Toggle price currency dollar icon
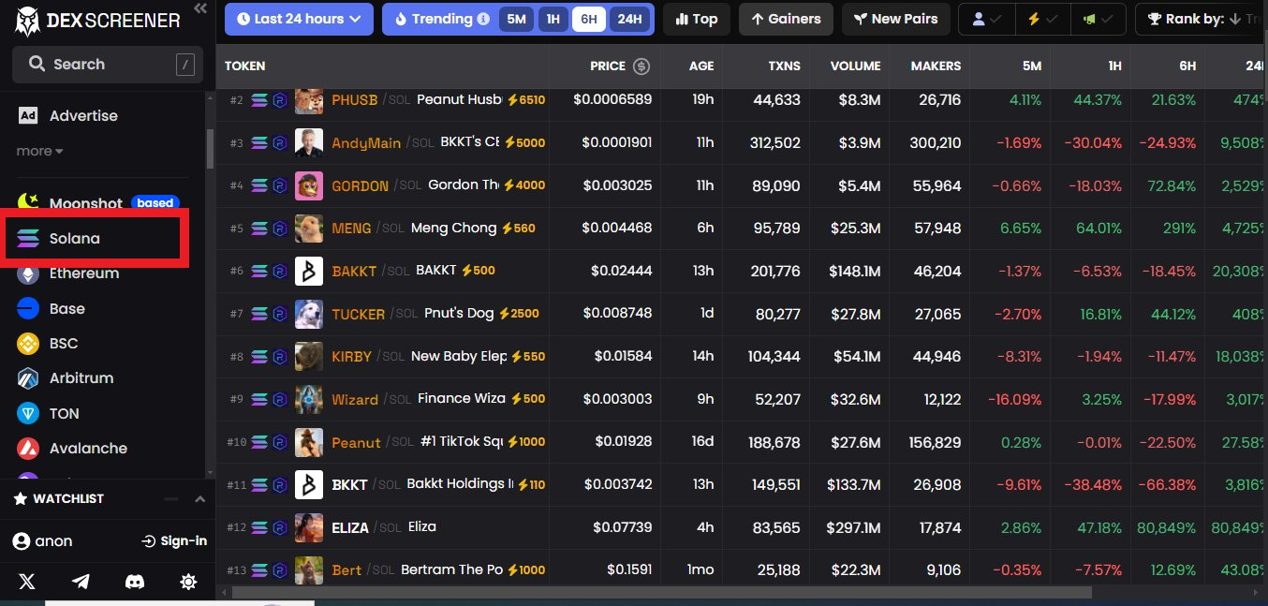Image resolution: width=1268 pixels, height=606 pixels. coord(641,67)
